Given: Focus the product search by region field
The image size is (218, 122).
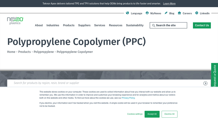Looking at the screenshot, I should (x=109, y=83).
